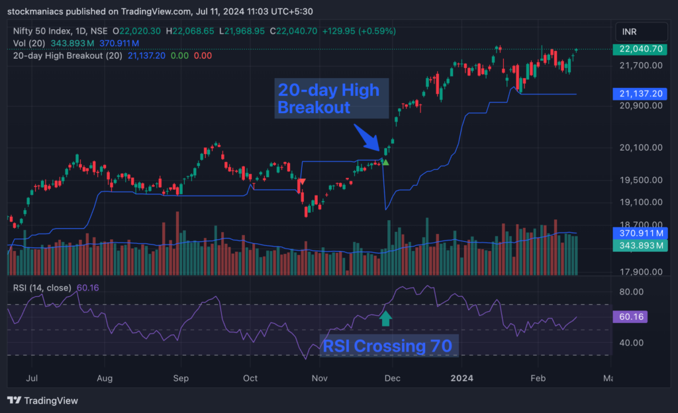
Task: Select the Vol (20) indicator legend
Action: click(29, 43)
